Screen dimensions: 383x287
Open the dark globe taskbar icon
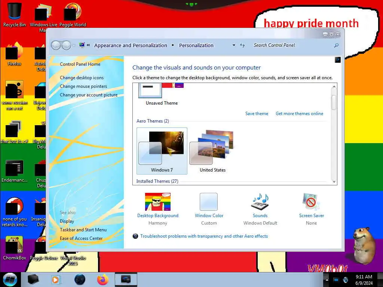[x=80, y=280]
